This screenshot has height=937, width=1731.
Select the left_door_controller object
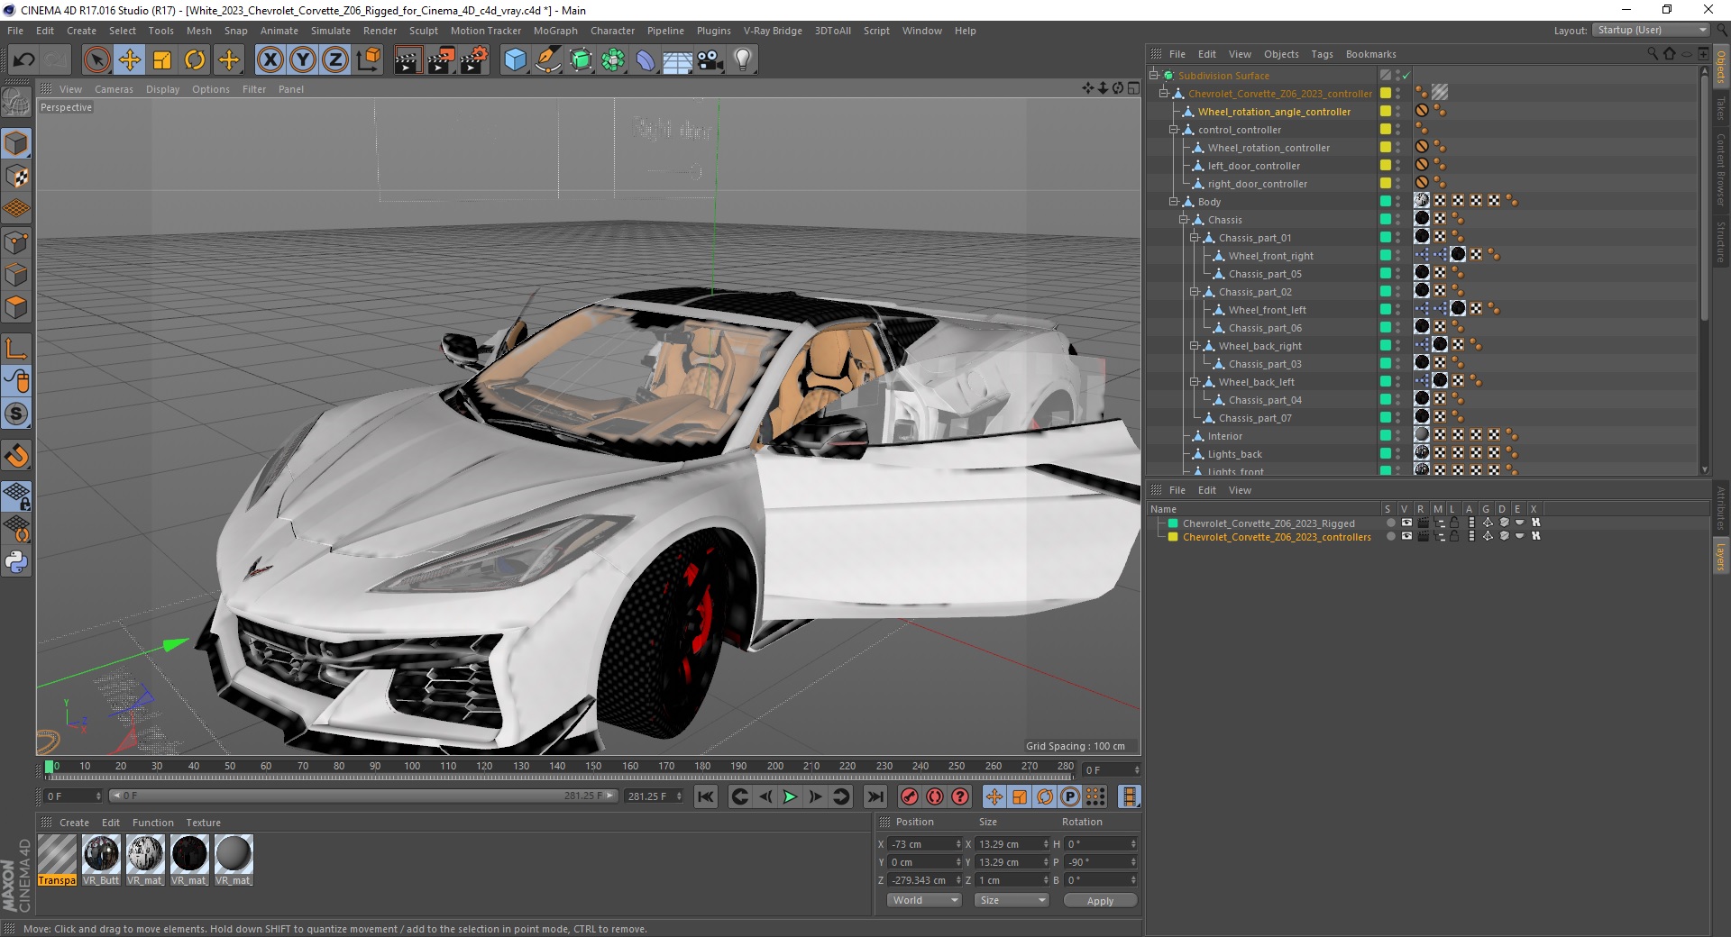tap(1254, 166)
